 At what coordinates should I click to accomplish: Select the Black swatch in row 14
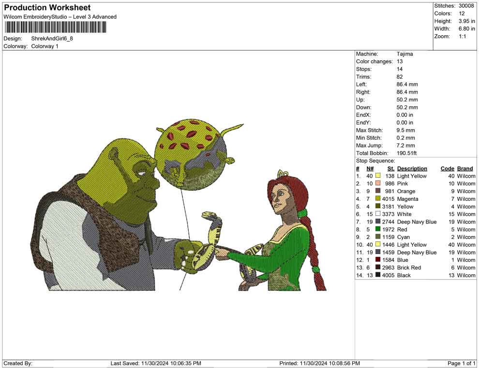pos(378,275)
